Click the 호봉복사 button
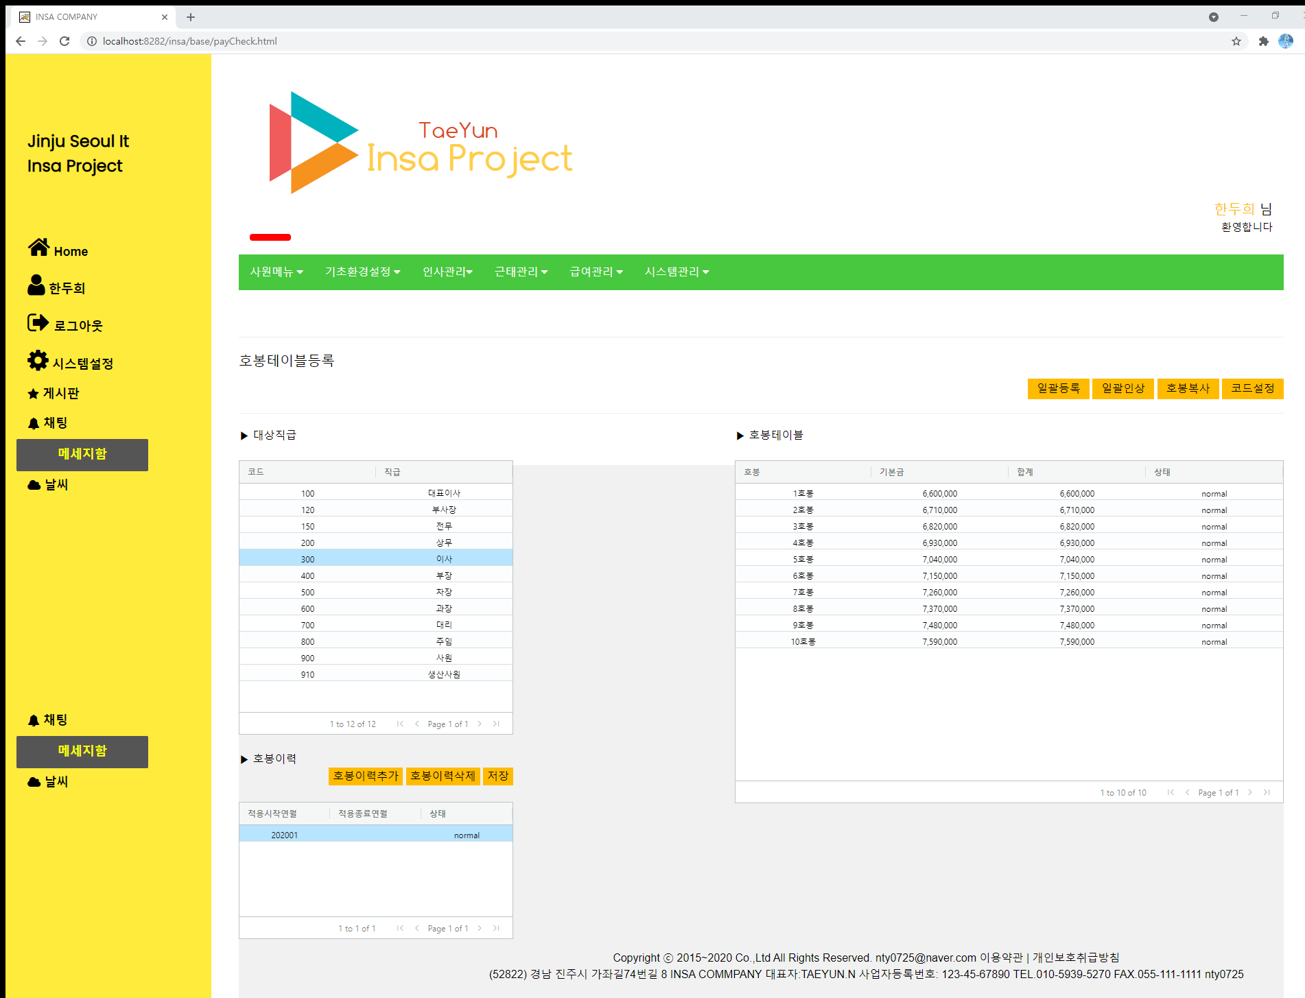Image resolution: width=1305 pixels, height=998 pixels. point(1188,388)
